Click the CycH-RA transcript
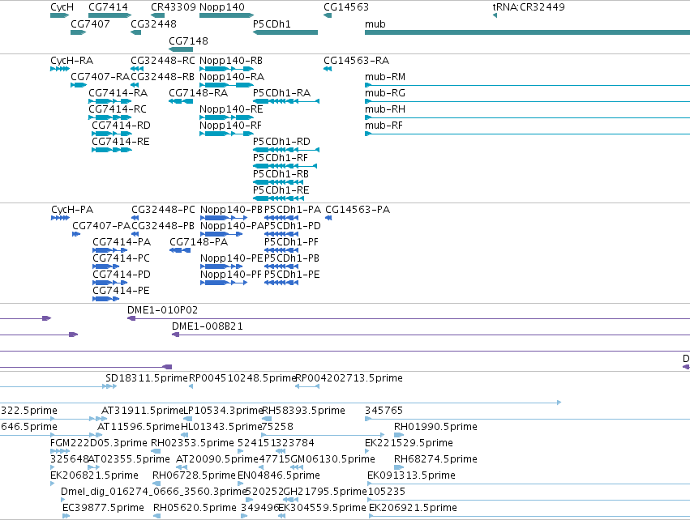Viewport: 690px width, 520px height. (x=60, y=69)
